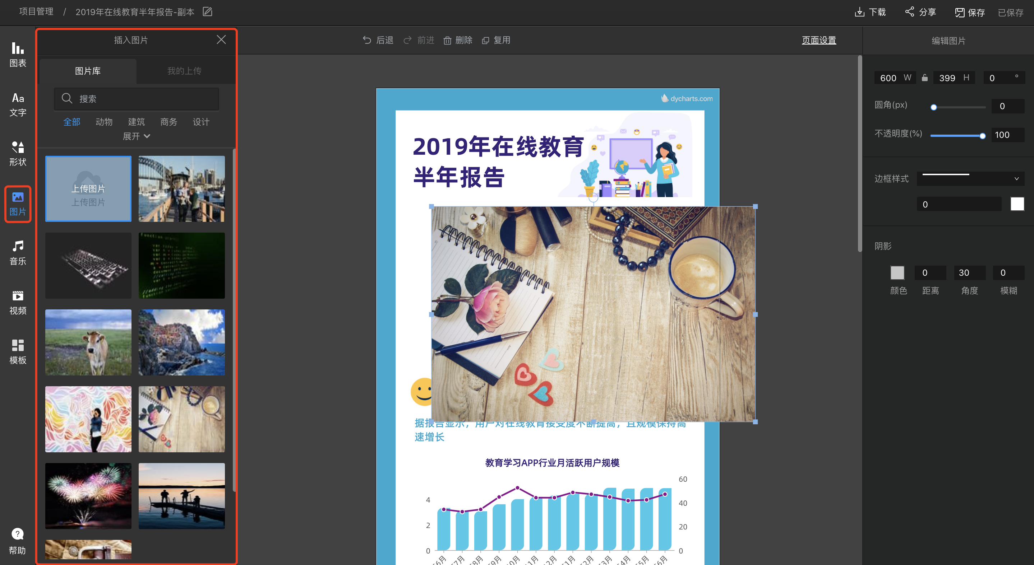Open the 形状 shapes panel
Image resolution: width=1034 pixels, height=565 pixels.
(18, 154)
